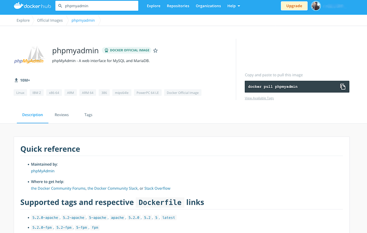This screenshot has height=233, width=367.
Task: Open the latest tag link
Action: 168,218
